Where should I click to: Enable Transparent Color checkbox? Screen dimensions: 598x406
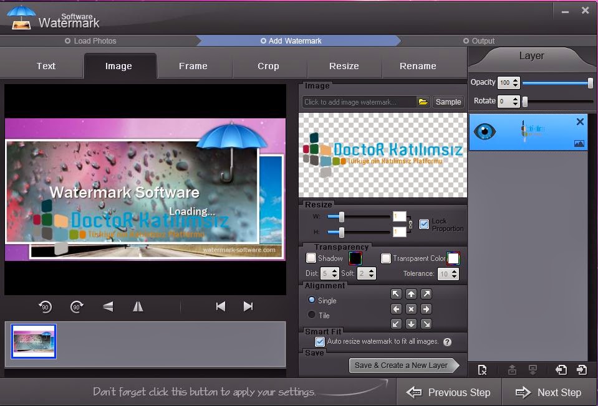386,258
